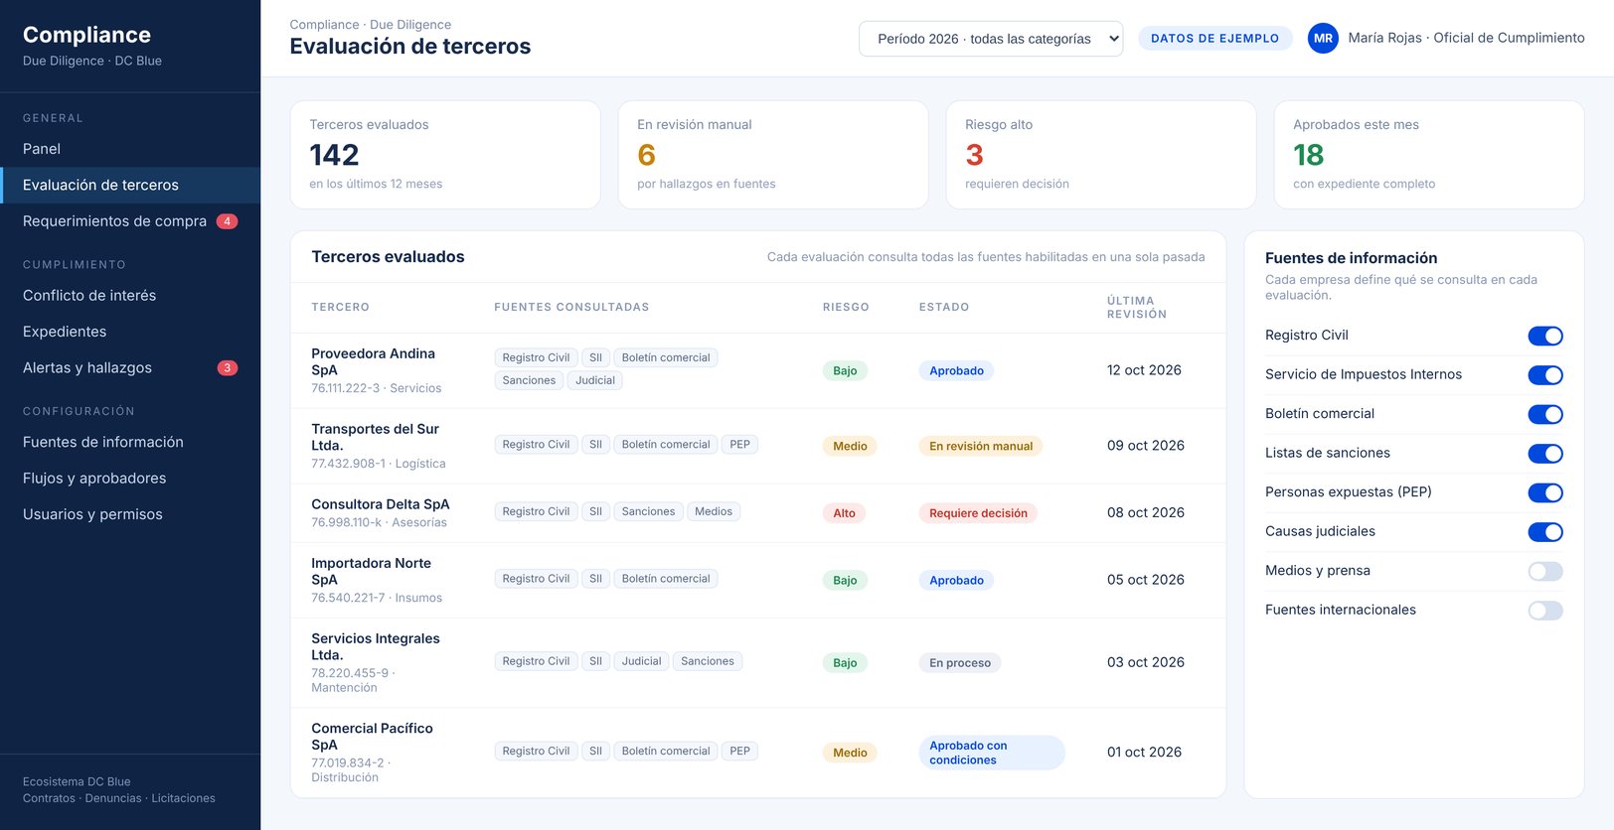
Task: Click the Compliance breadcrumb link
Action: (x=324, y=25)
